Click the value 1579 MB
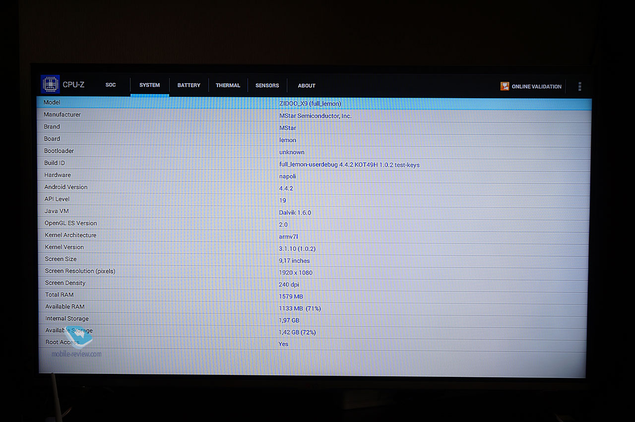635x422 pixels. pyautogui.click(x=291, y=297)
